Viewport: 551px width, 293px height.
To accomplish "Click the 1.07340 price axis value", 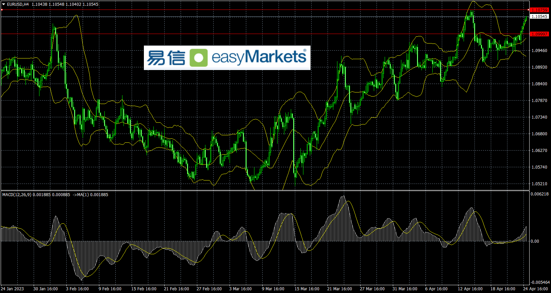I will click(x=539, y=117).
